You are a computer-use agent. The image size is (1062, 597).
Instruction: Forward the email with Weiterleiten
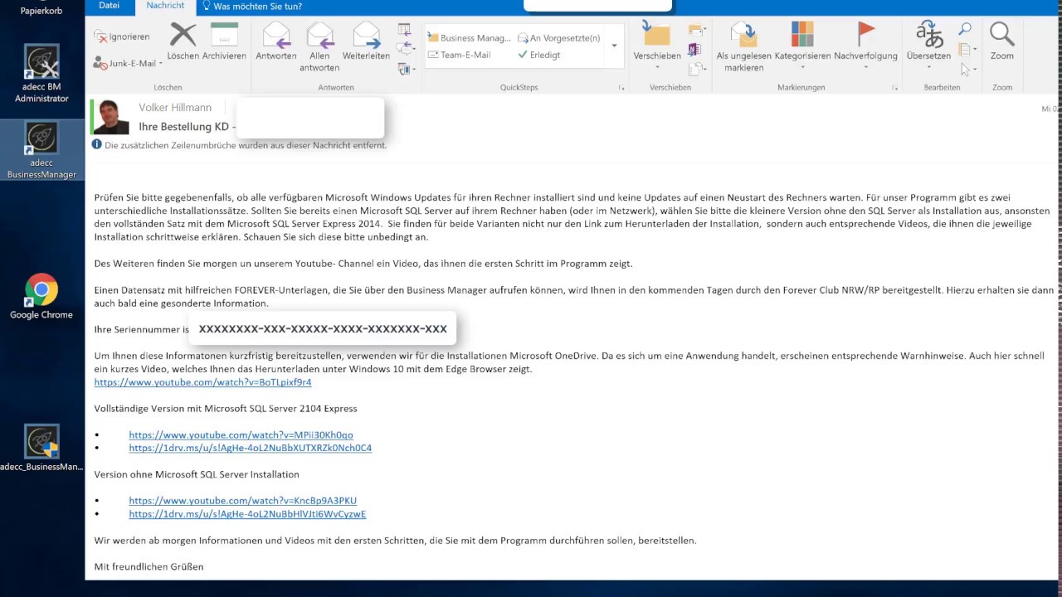click(x=366, y=41)
